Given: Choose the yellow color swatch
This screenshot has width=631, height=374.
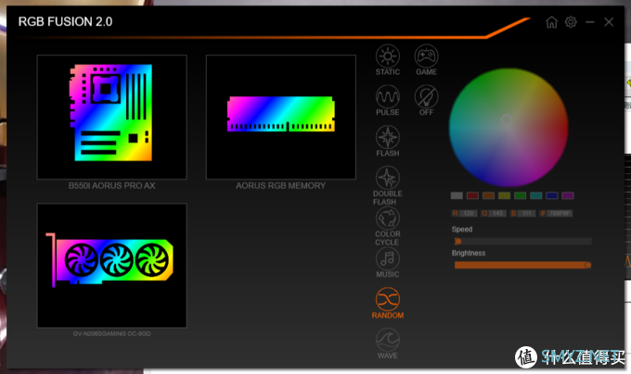Looking at the screenshot, I should tap(504, 195).
